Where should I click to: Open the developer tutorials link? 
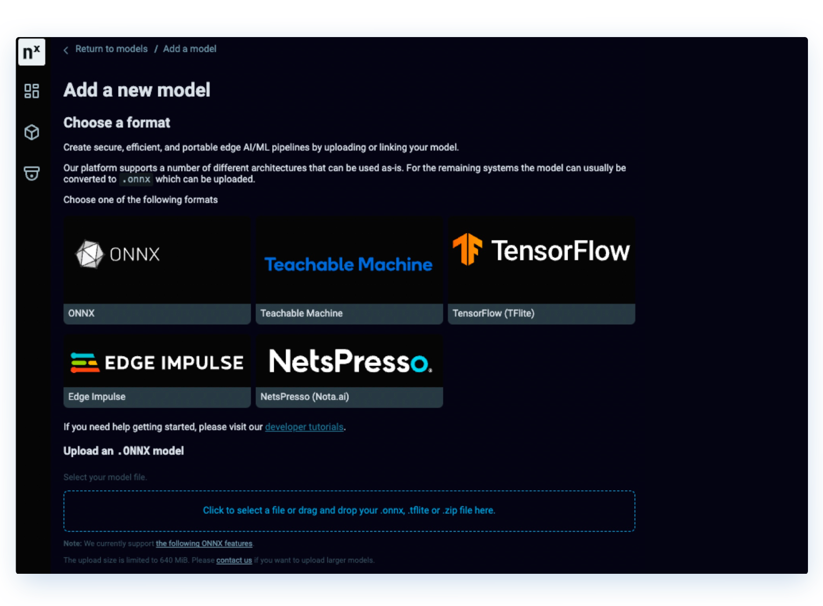tap(304, 427)
